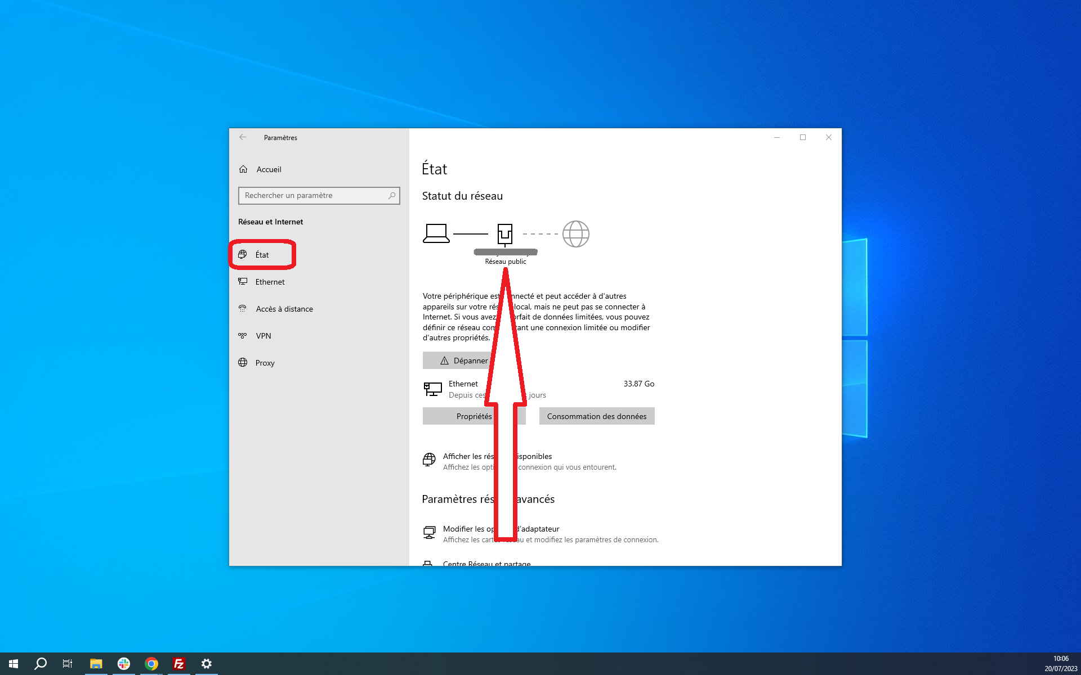Open Consommation des données
The width and height of the screenshot is (1081, 675).
tap(596, 416)
